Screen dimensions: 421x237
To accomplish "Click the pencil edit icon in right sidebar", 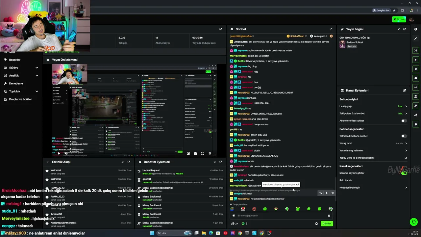I will click(416, 39).
